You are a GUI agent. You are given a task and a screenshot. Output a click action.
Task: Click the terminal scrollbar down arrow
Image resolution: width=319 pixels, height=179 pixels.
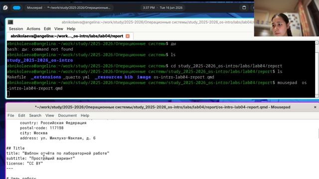(x=317, y=96)
